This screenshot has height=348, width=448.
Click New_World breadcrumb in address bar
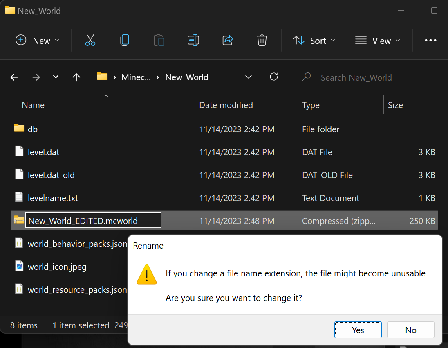coord(186,77)
